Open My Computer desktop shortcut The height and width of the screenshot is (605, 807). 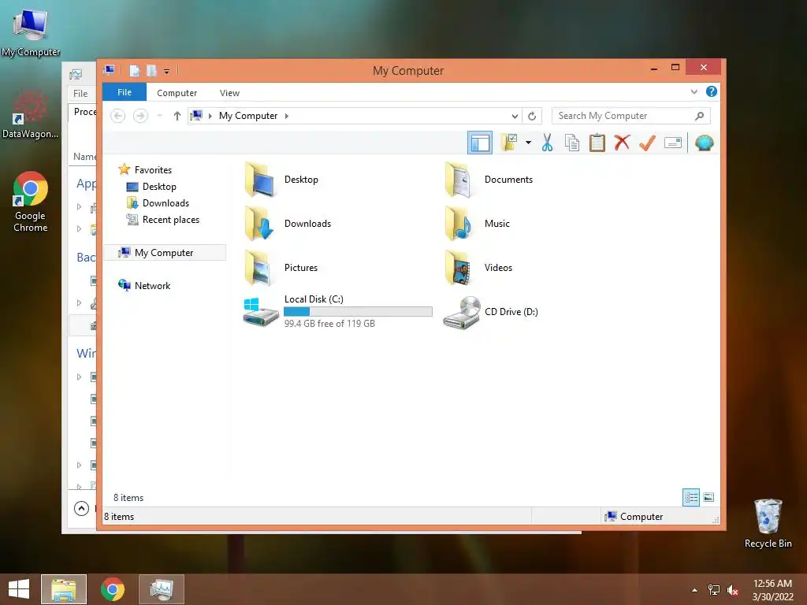click(x=31, y=32)
